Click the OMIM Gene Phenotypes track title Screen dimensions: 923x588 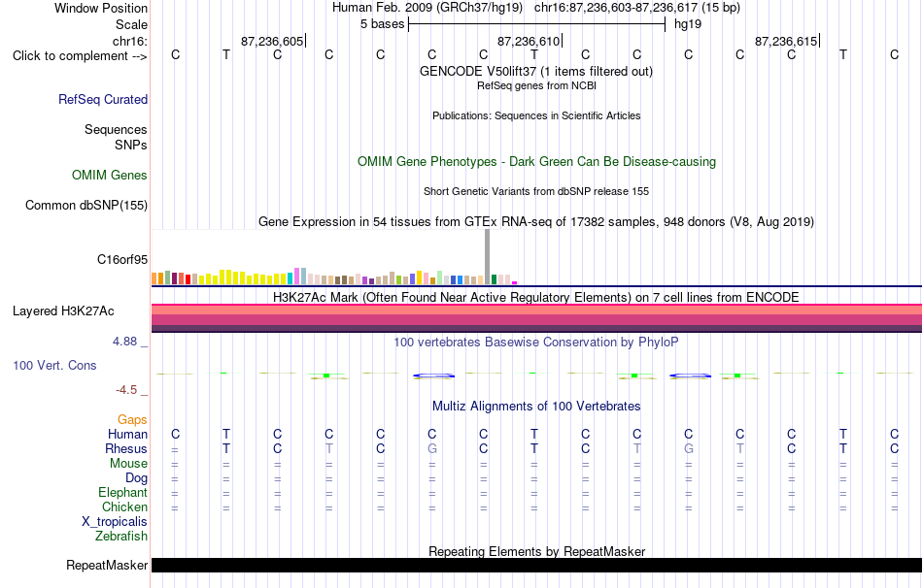coord(536,162)
